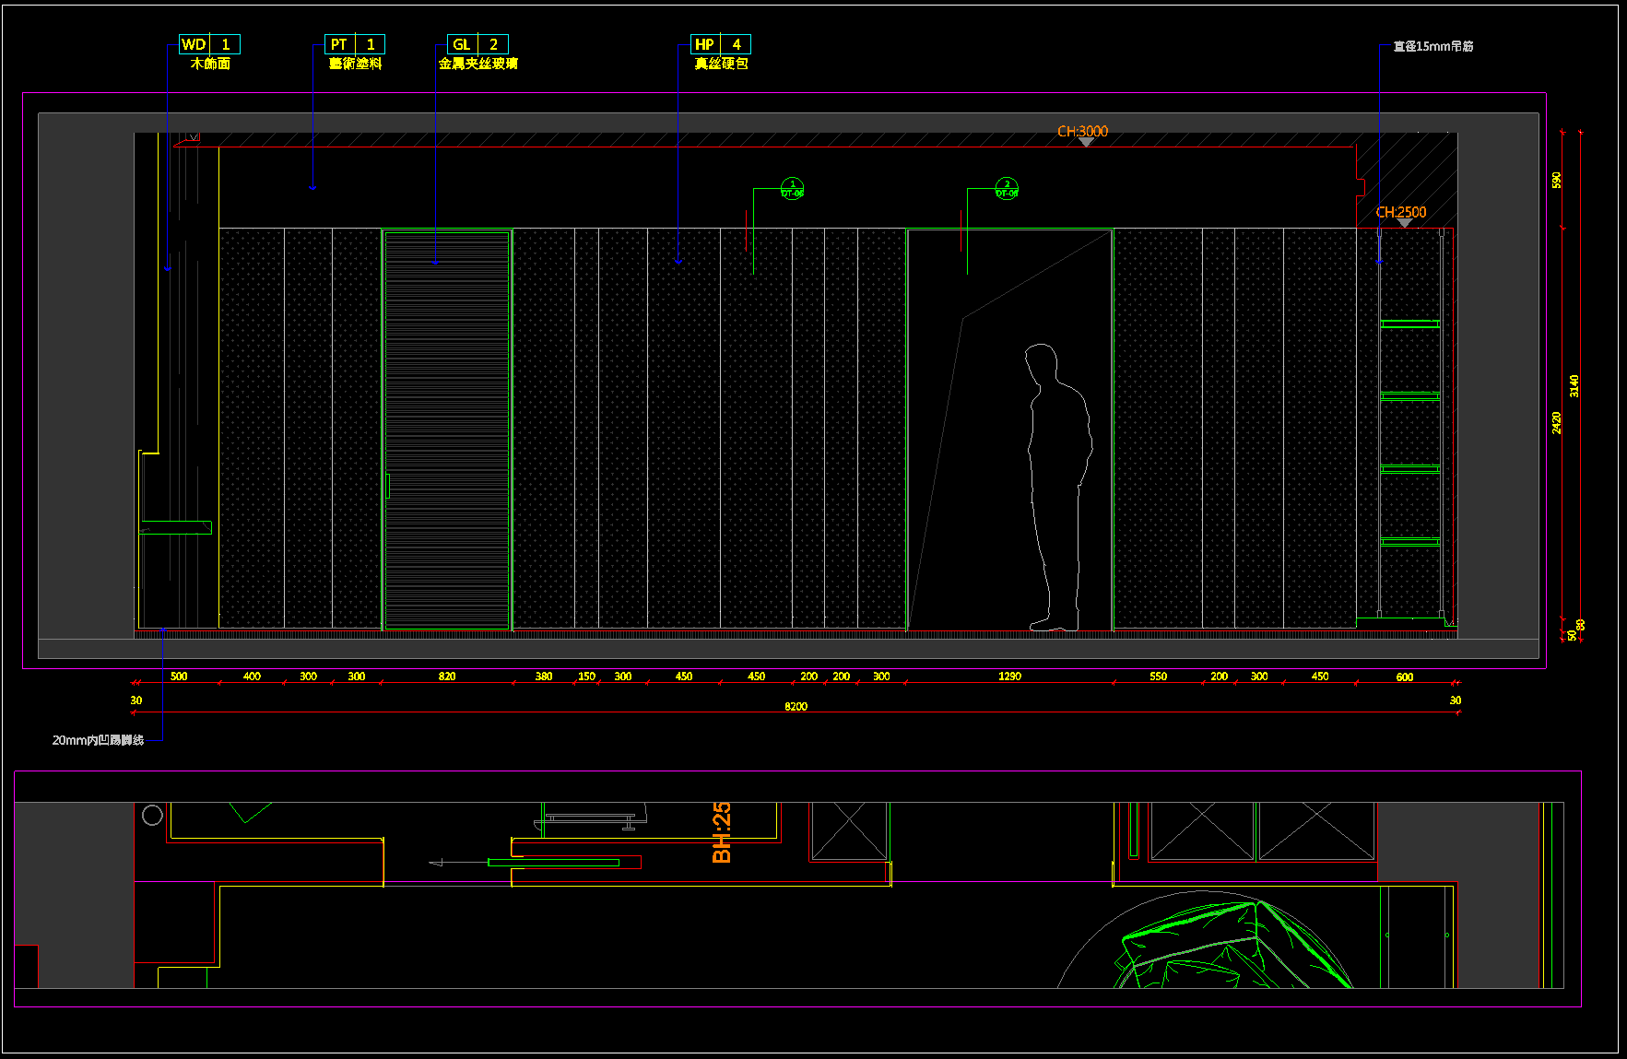
Task: Select the green door handle on glass door
Action: pyautogui.click(x=387, y=486)
